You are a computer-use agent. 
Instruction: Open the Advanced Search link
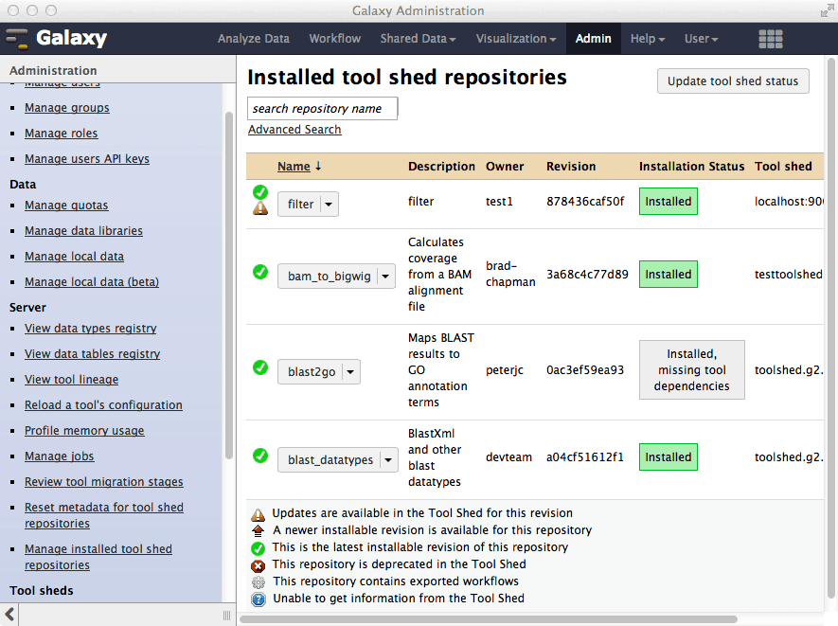[x=294, y=130]
